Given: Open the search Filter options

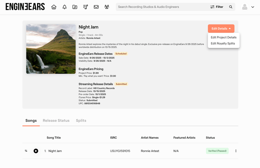Looking at the screenshot, I should coord(217,7).
